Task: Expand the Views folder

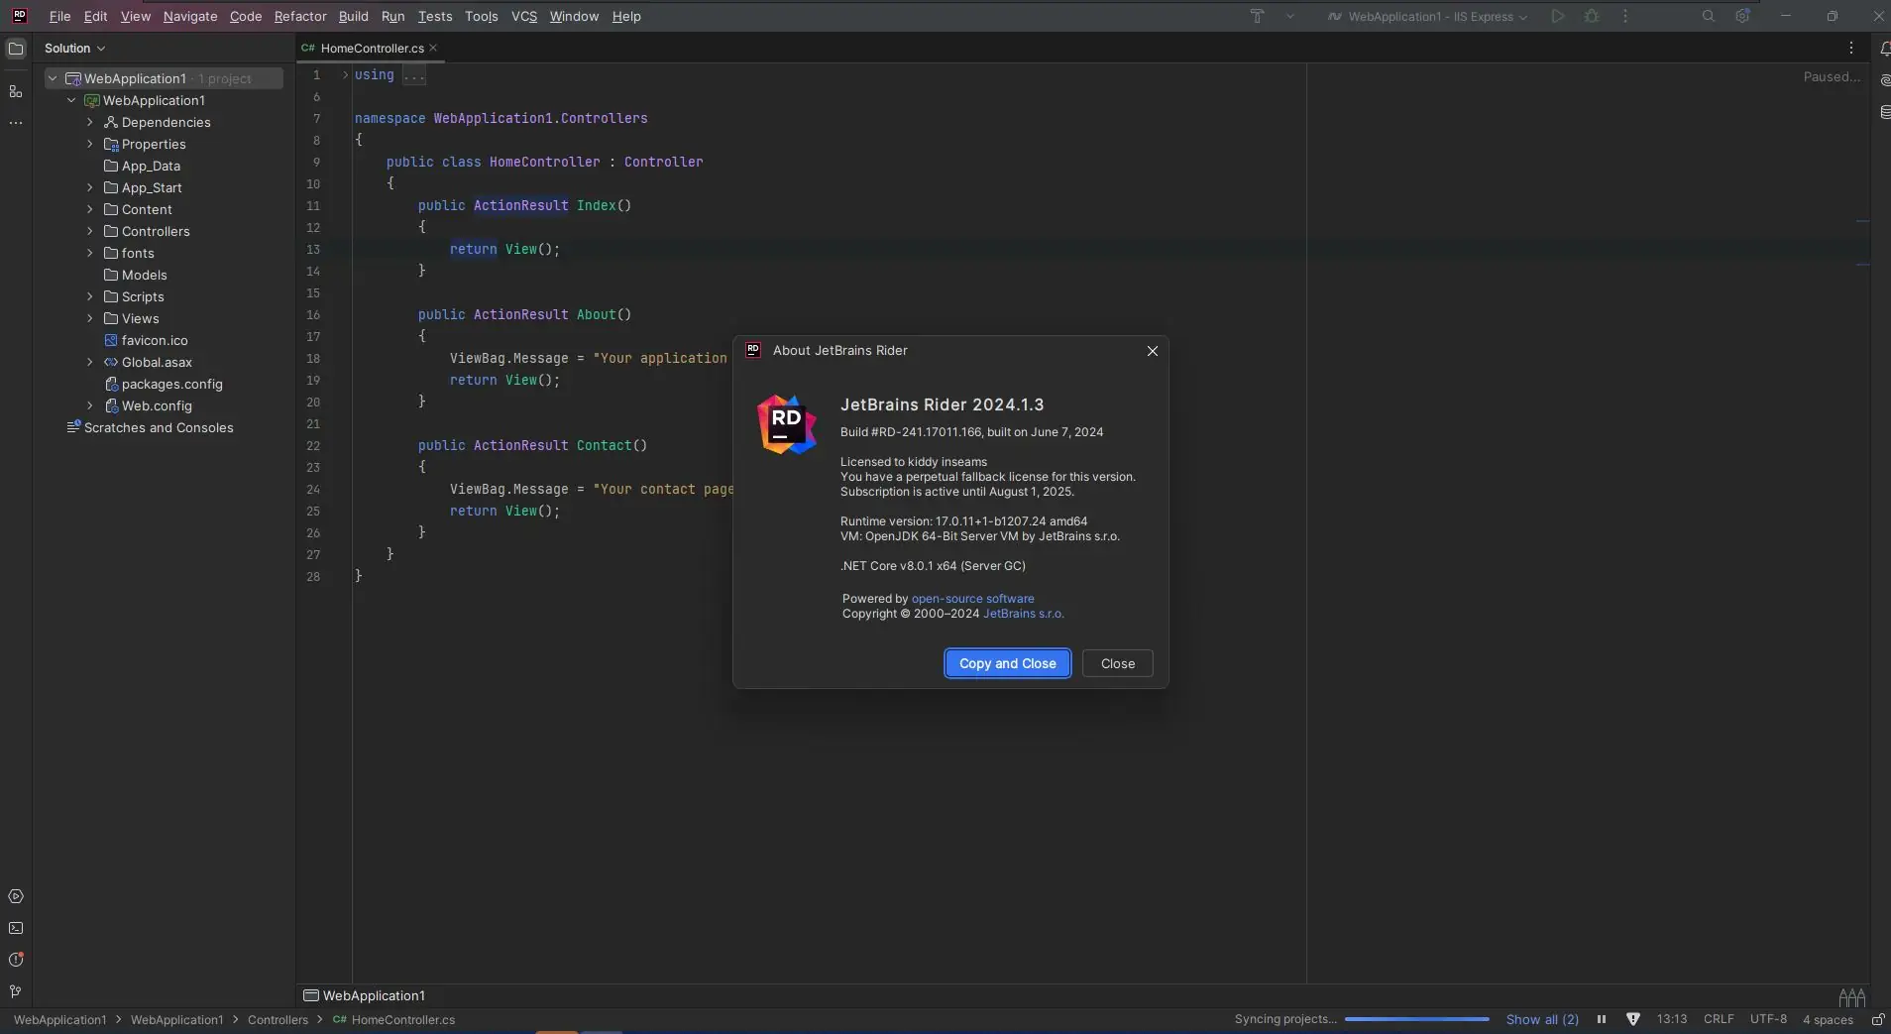Action: 90,318
